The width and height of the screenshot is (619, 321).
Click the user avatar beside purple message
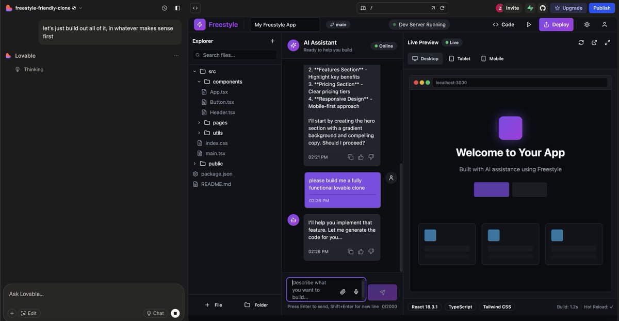(392, 178)
